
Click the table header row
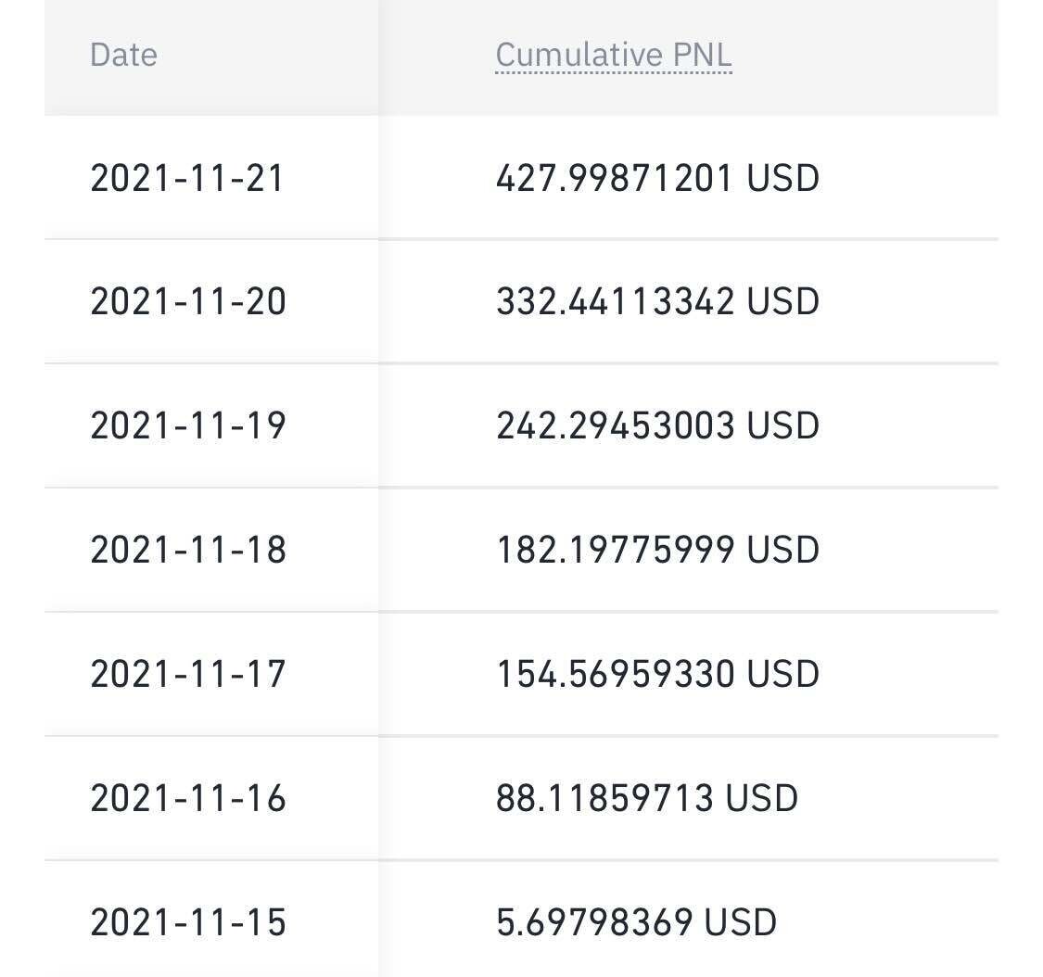pyautogui.click(x=519, y=54)
